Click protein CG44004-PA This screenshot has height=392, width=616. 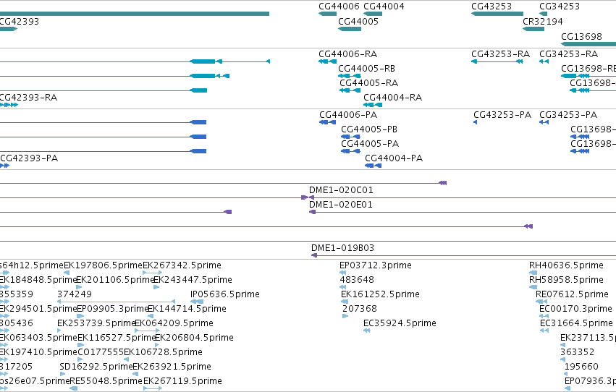coord(374,166)
